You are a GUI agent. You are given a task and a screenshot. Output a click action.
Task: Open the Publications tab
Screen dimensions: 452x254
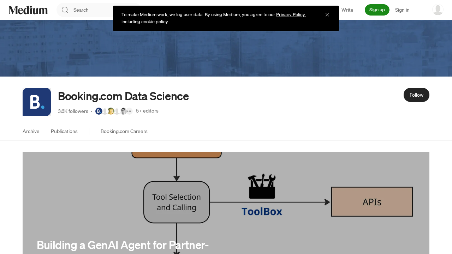coord(64,131)
